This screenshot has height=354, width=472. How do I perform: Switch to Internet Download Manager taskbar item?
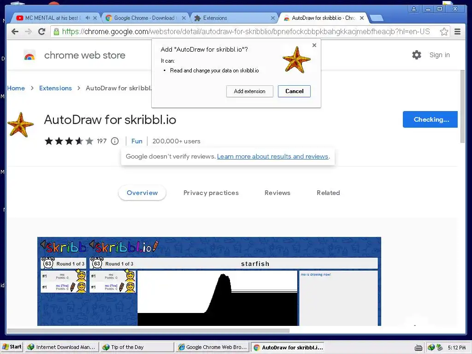(61, 347)
